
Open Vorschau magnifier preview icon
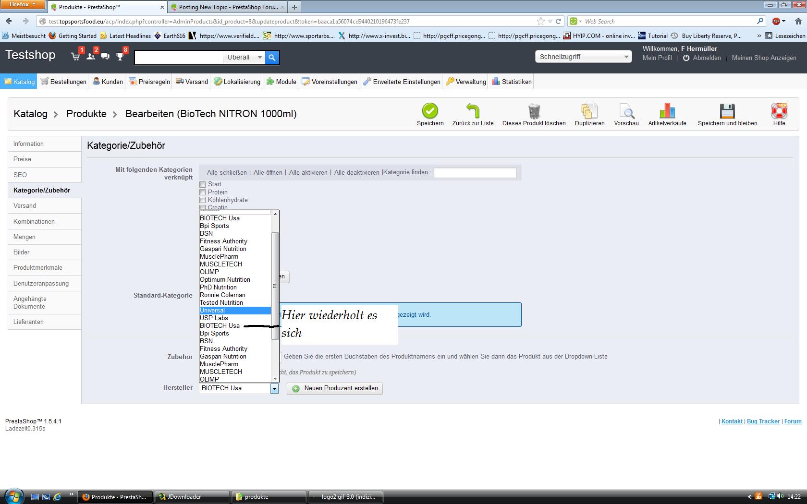[626, 111]
